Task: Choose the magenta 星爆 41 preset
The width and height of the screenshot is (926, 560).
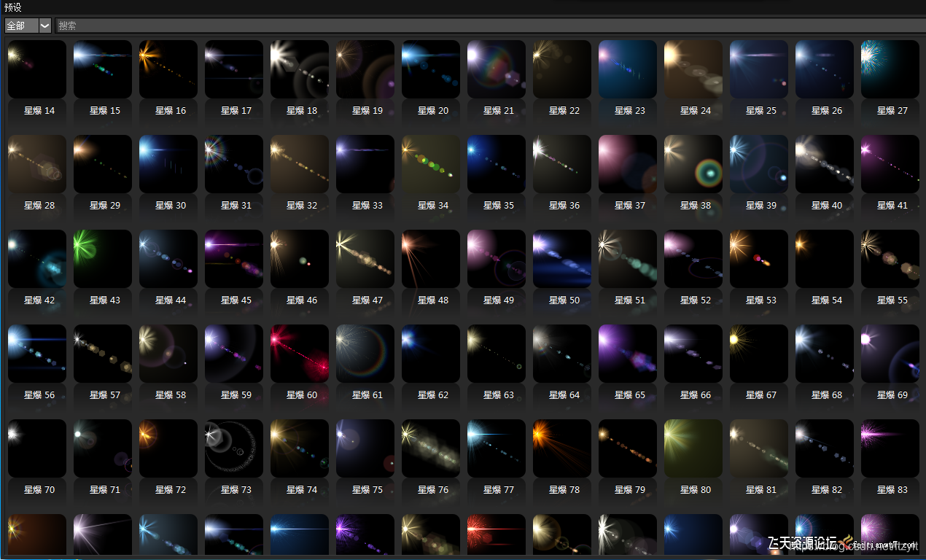Action: click(890, 164)
